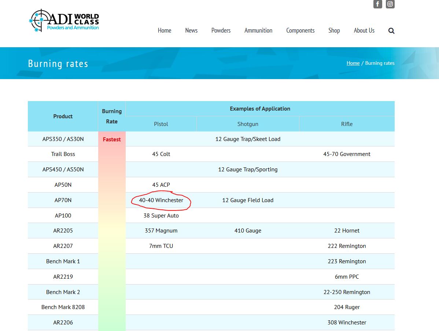The image size is (439, 331).
Task: Click the '357 Magnum' pistol cell
Action: 161,231
